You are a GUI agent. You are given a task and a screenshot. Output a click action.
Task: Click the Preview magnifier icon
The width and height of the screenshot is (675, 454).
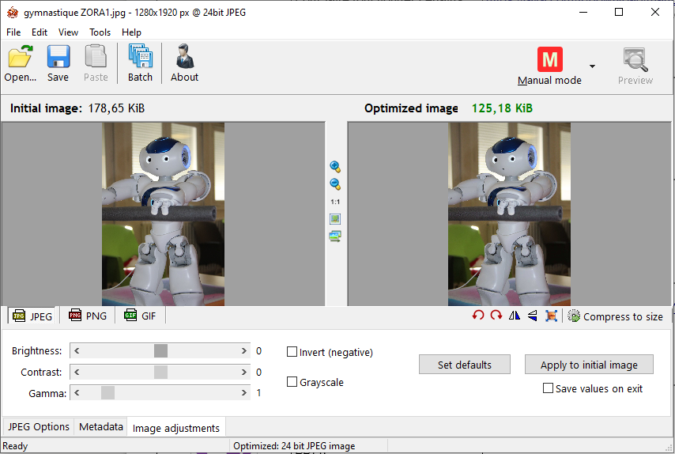pos(635,59)
